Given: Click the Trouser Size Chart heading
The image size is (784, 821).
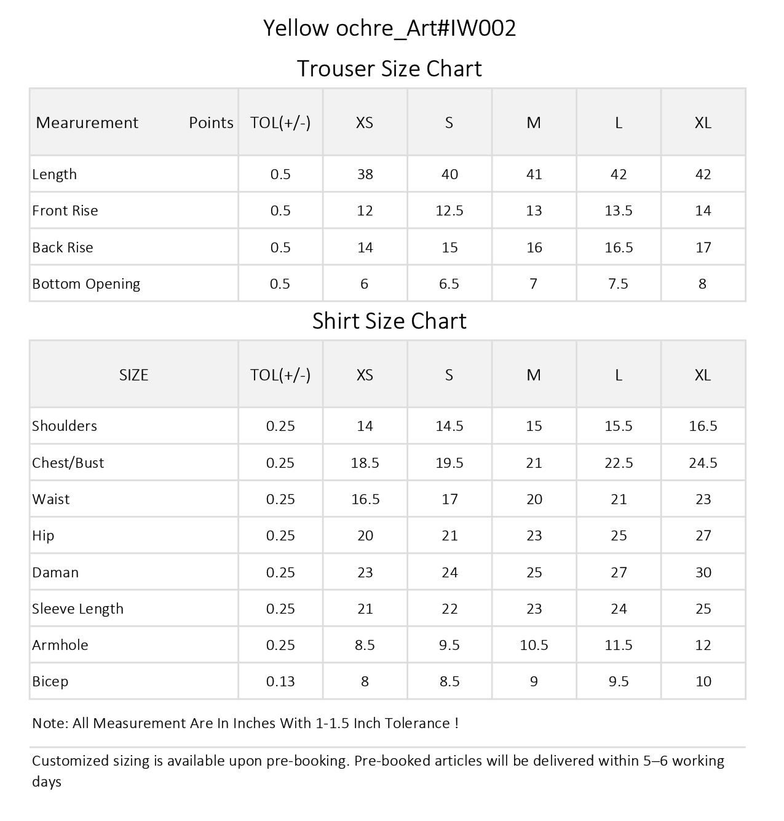Looking at the screenshot, I should coord(389,68).
